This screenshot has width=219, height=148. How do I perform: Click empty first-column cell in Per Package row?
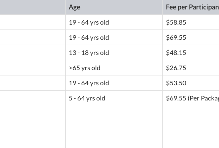[32, 119]
